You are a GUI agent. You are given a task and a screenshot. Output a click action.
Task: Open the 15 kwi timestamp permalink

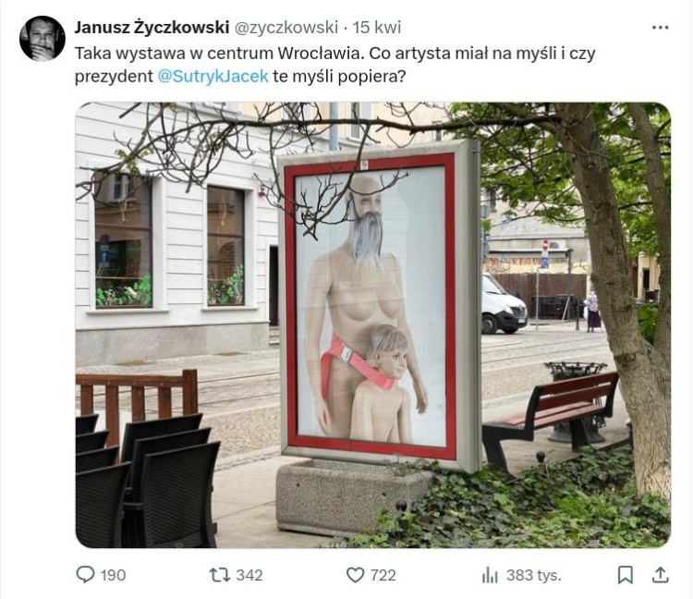pos(377,28)
